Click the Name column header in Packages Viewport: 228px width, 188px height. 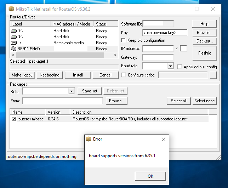click(28, 112)
